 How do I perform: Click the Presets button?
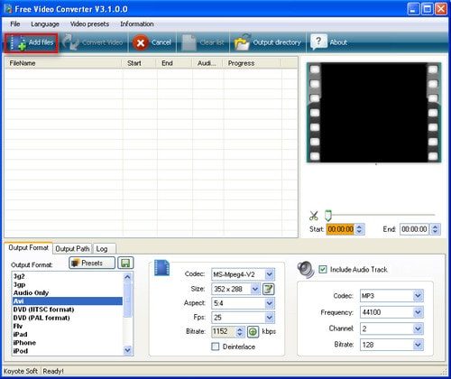pyautogui.click(x=92, y=263)
